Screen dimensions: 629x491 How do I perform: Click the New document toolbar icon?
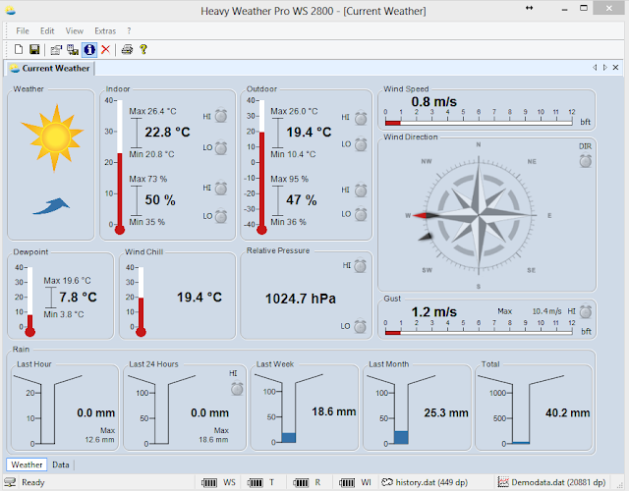pyautogui.click(x=19, y=49)
